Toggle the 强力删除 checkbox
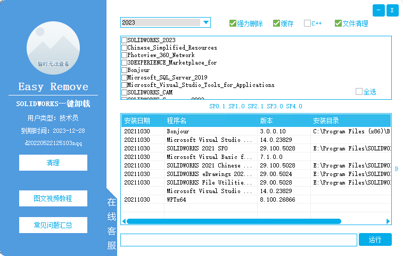 pyautogui.click(x=233, y=23)
